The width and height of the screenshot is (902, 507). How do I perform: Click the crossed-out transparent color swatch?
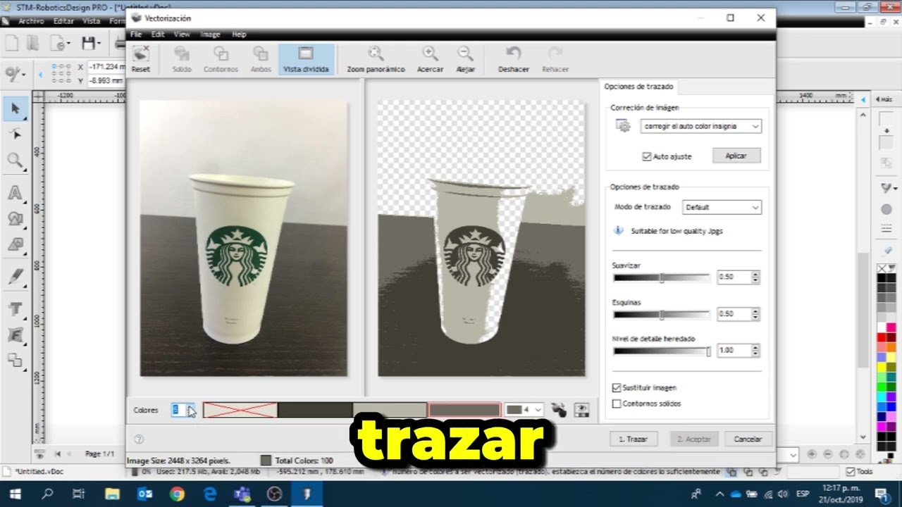point(240,410)
